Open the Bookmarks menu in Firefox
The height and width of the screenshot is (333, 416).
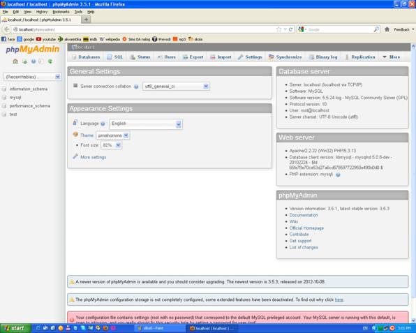(x=61, y=12)
